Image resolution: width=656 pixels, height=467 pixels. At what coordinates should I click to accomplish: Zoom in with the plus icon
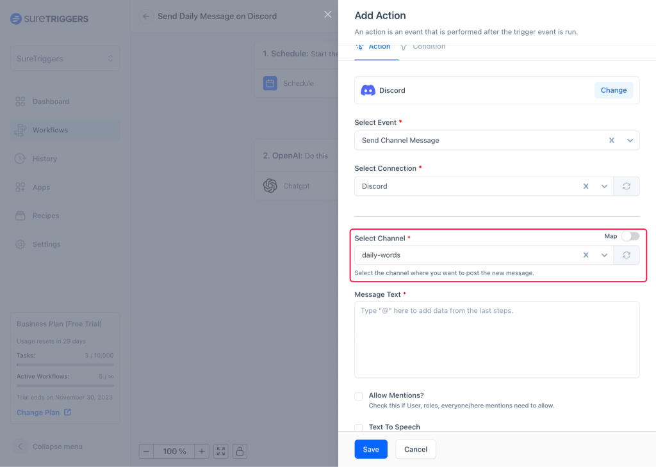tap(202, 451)
